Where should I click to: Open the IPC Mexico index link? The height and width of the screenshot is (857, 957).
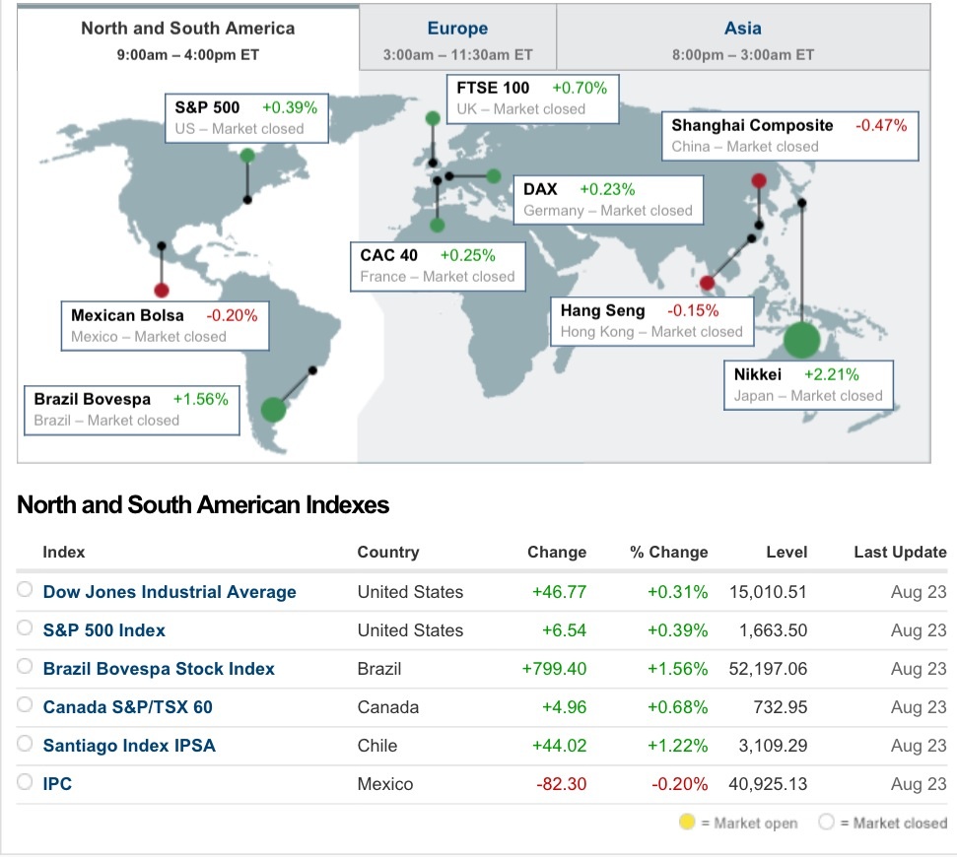click(x=57, y=784)
